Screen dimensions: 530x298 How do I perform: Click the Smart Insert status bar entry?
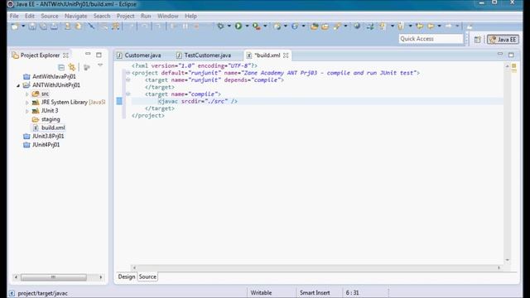[315, 293]
